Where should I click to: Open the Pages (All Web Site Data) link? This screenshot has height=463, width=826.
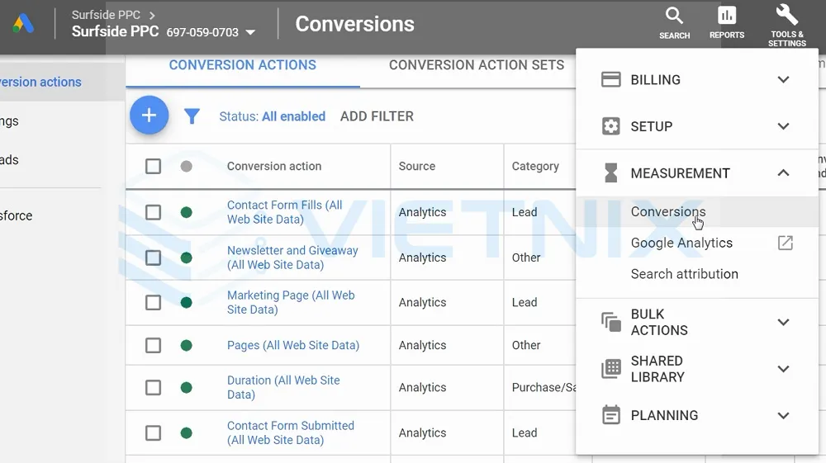(293, 345)
